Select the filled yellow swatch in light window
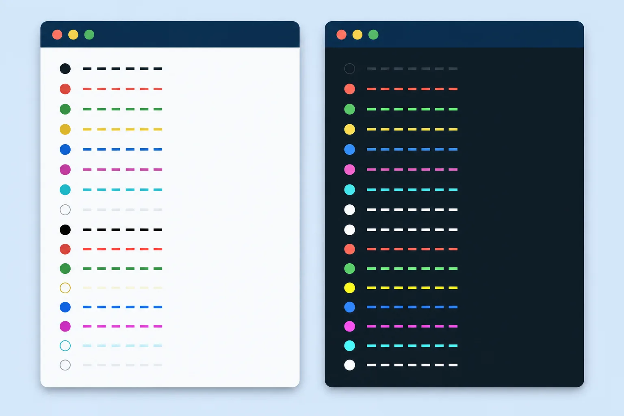The height and width of the screenshot is (416, 624). [65, 129]
